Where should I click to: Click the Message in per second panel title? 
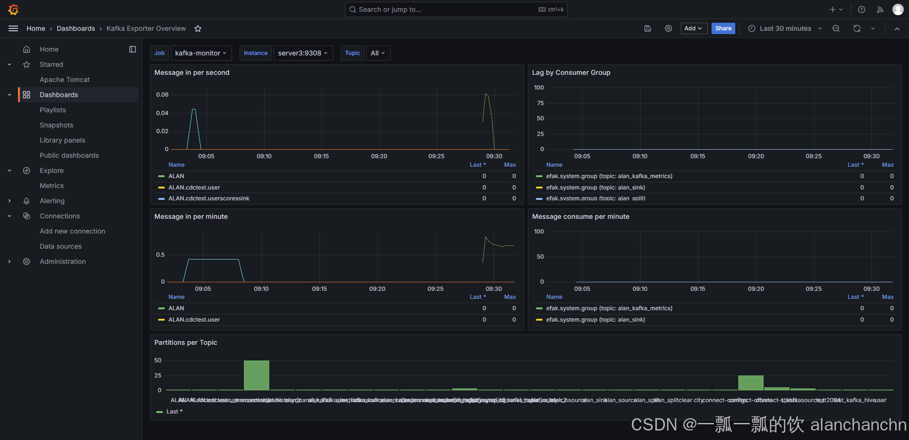[x=192, y=72]
